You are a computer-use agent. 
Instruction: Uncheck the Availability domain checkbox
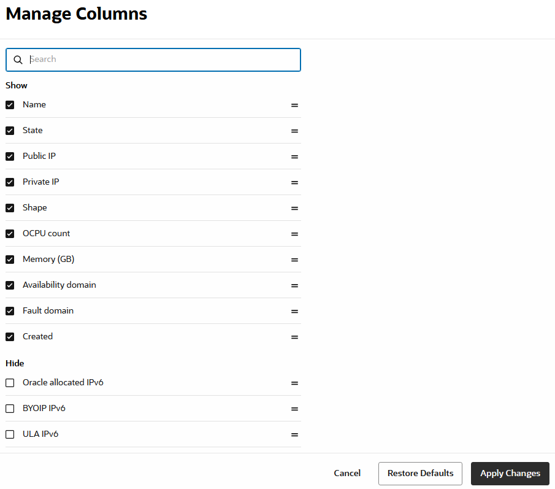pos(10,285)
